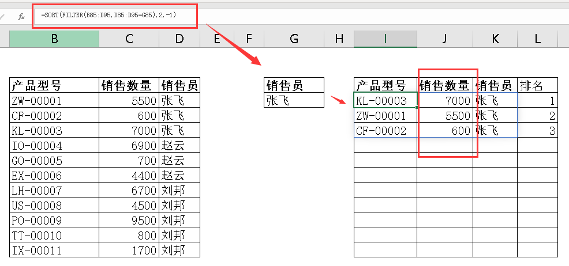
Task: Select cell IO-00004
Action: point(54,145)
